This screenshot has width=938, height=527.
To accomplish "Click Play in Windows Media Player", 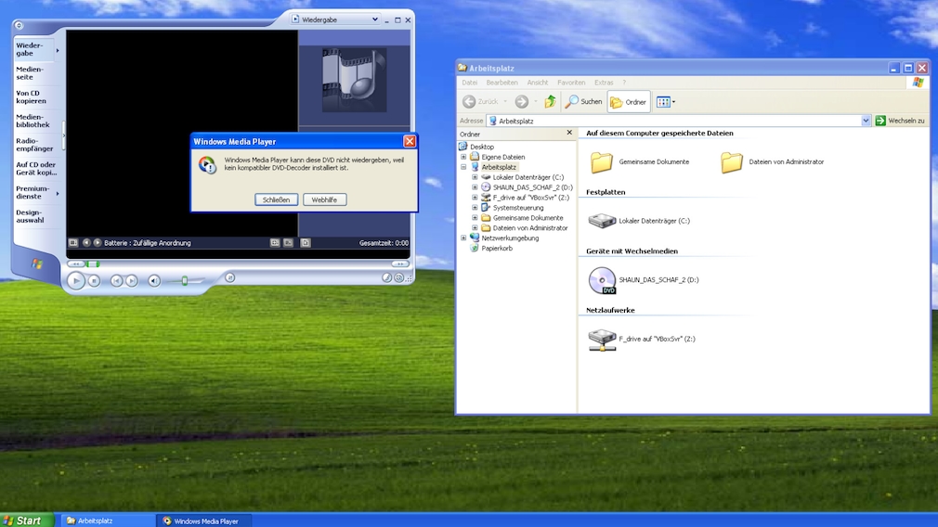I will [x=75, y=280].
